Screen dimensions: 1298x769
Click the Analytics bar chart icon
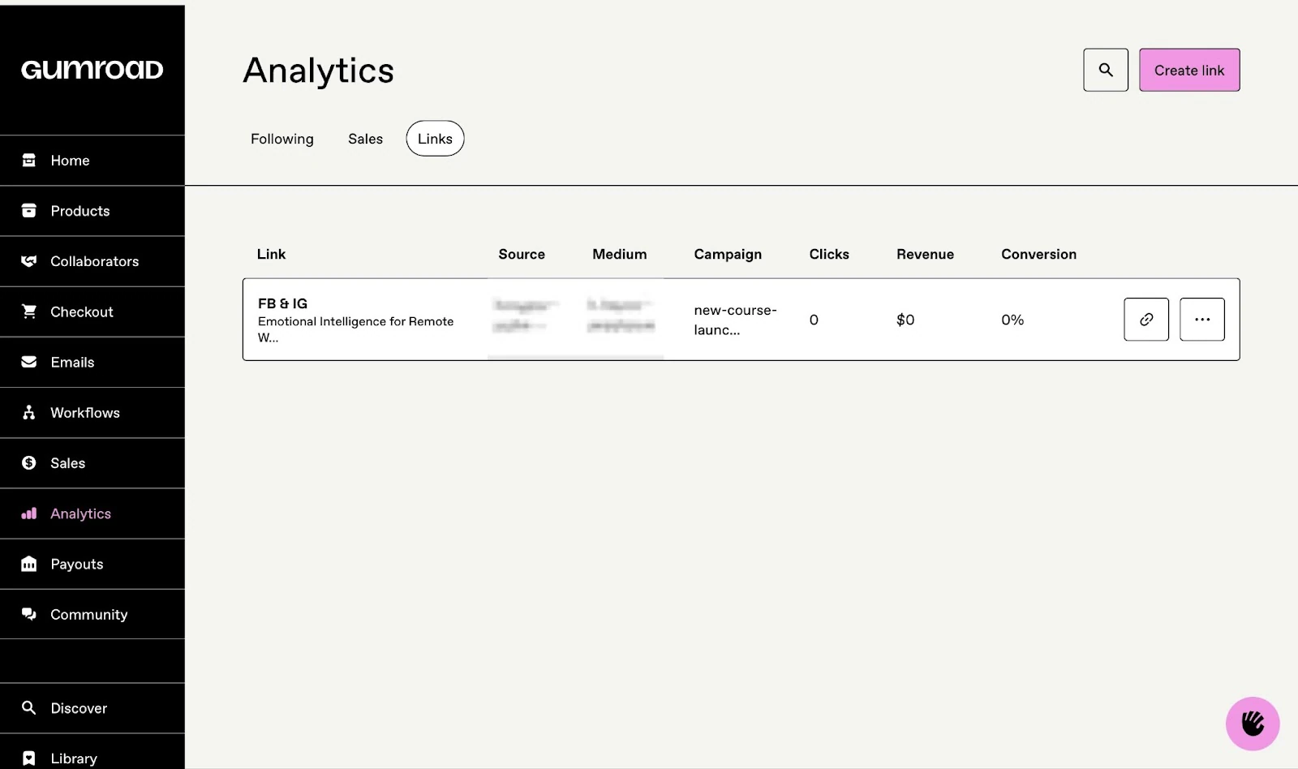[29, 513]
